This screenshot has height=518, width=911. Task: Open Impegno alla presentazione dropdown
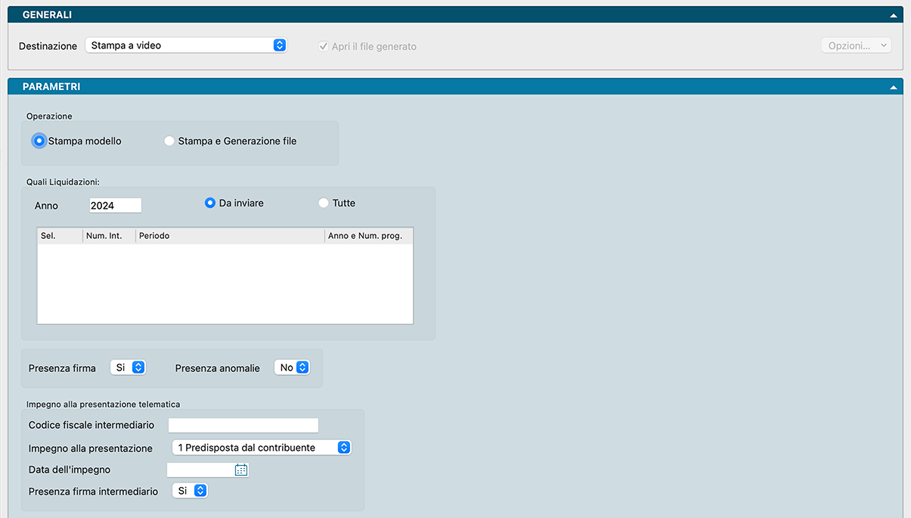tap(262, 448)
